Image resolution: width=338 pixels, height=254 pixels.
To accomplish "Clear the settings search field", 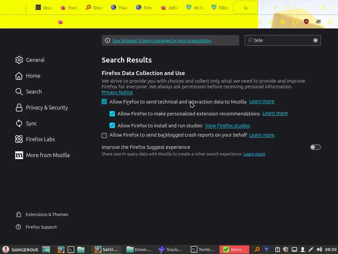I will pyautogui.click(x=315, y=40).
